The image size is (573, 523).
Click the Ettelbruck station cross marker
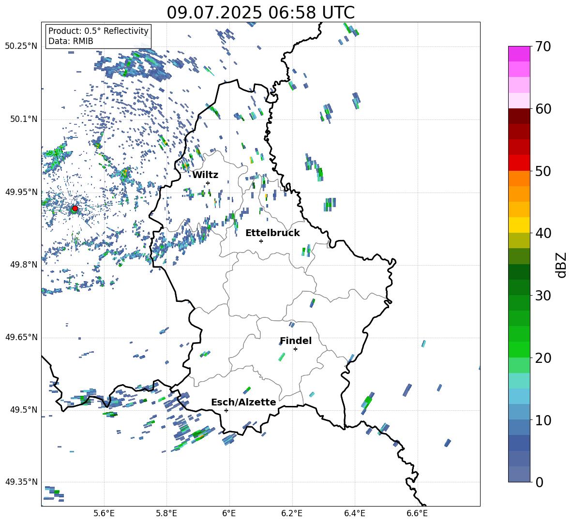pyautogui.click(x=261, y=241)
